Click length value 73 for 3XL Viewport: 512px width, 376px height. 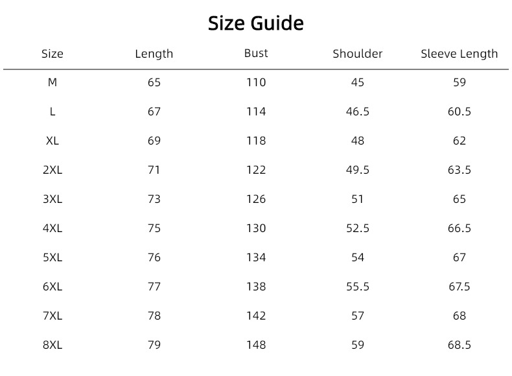154,199
